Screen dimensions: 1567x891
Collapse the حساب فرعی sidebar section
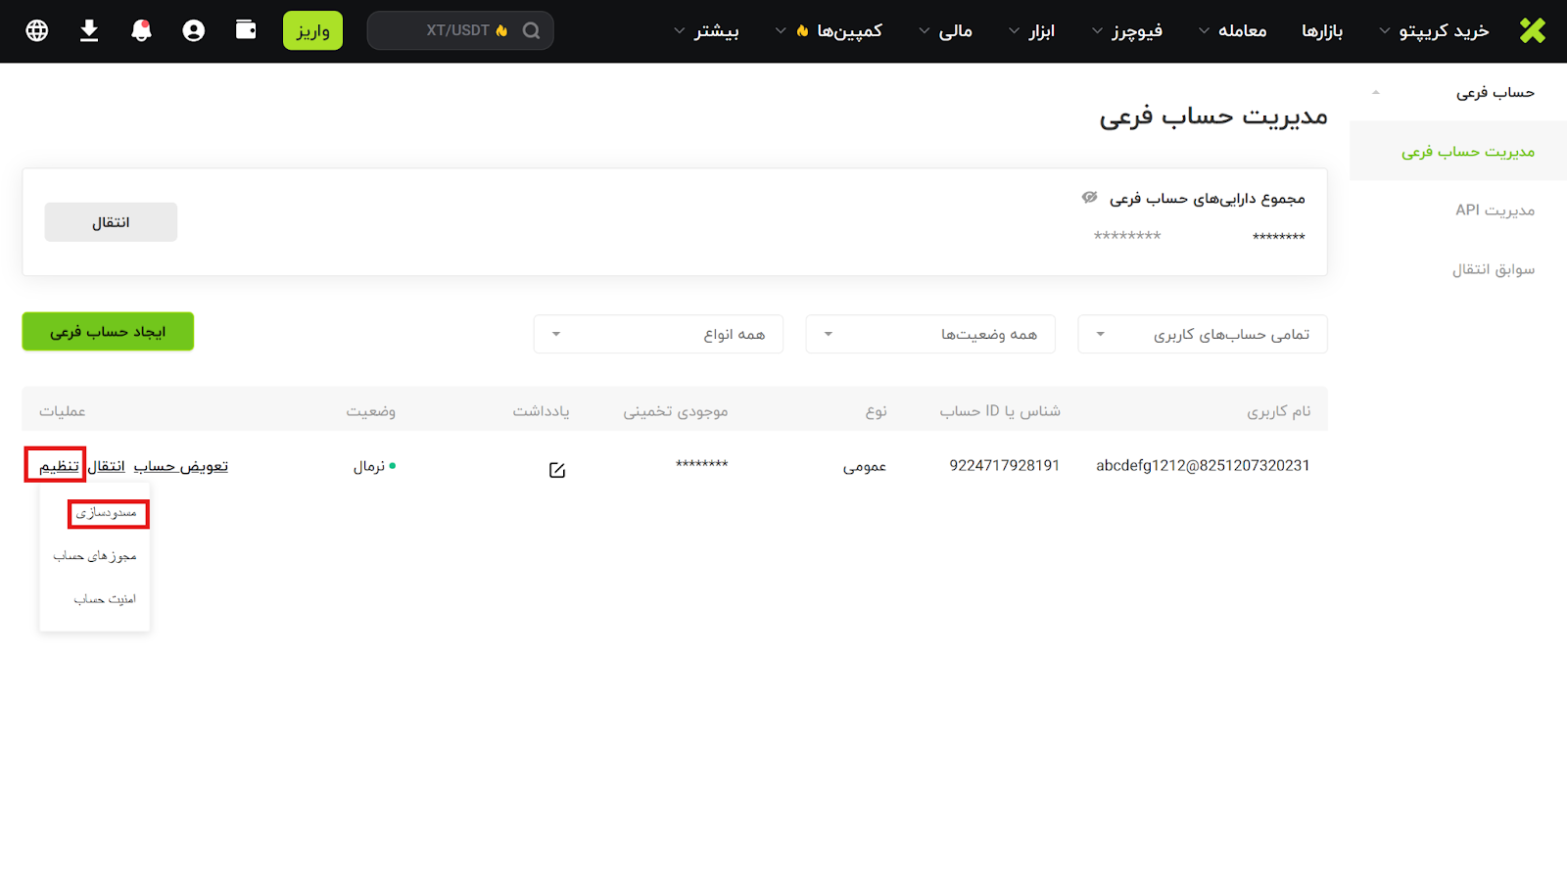(x=1376, y=93)
